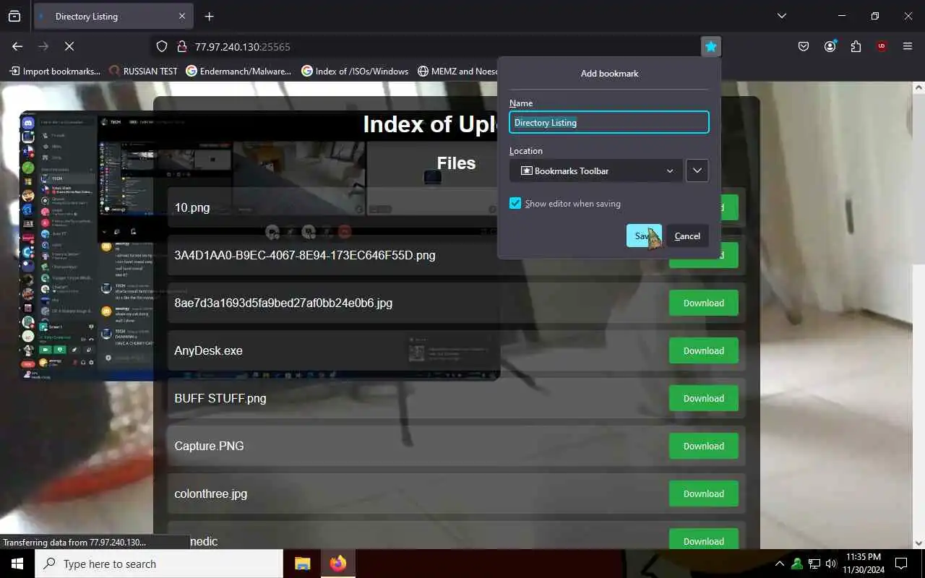The width and height of the screenshot is (925, 578).
Task: Open Index of /ISOs/Windows bookmark
Action: tap(355, 71)
